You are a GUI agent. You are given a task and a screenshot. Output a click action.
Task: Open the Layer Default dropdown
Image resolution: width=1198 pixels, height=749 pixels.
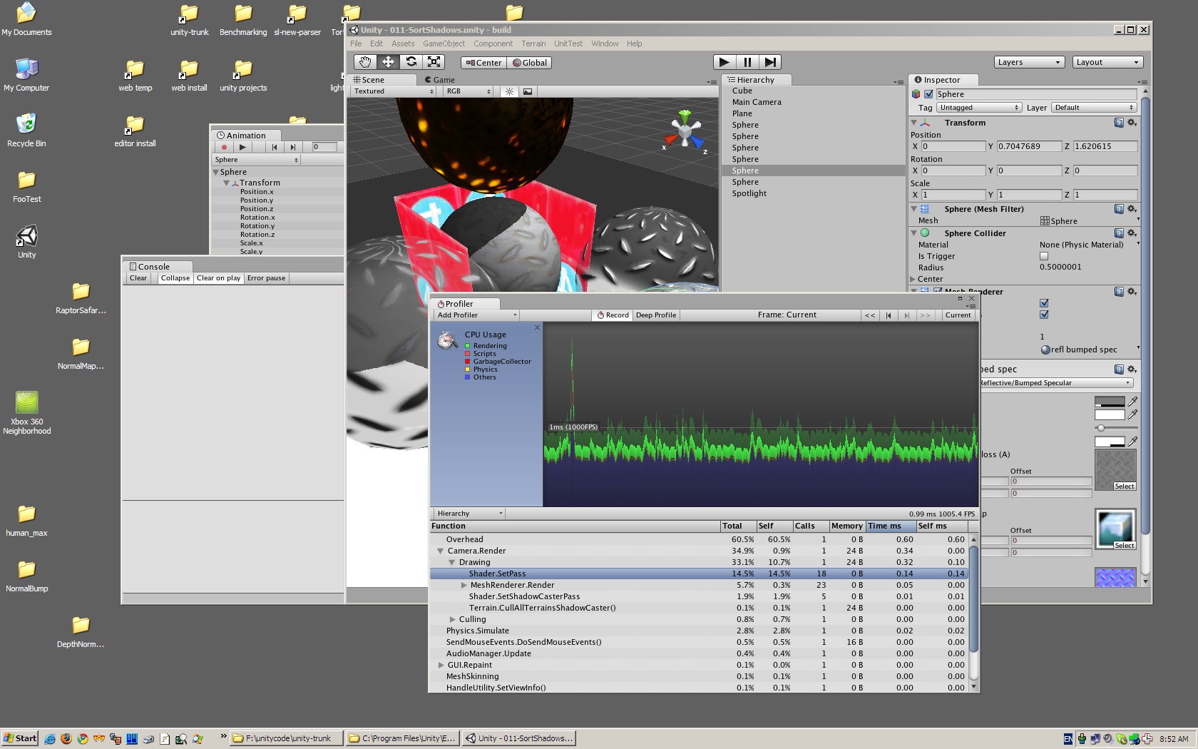[x=1094, y=108]
